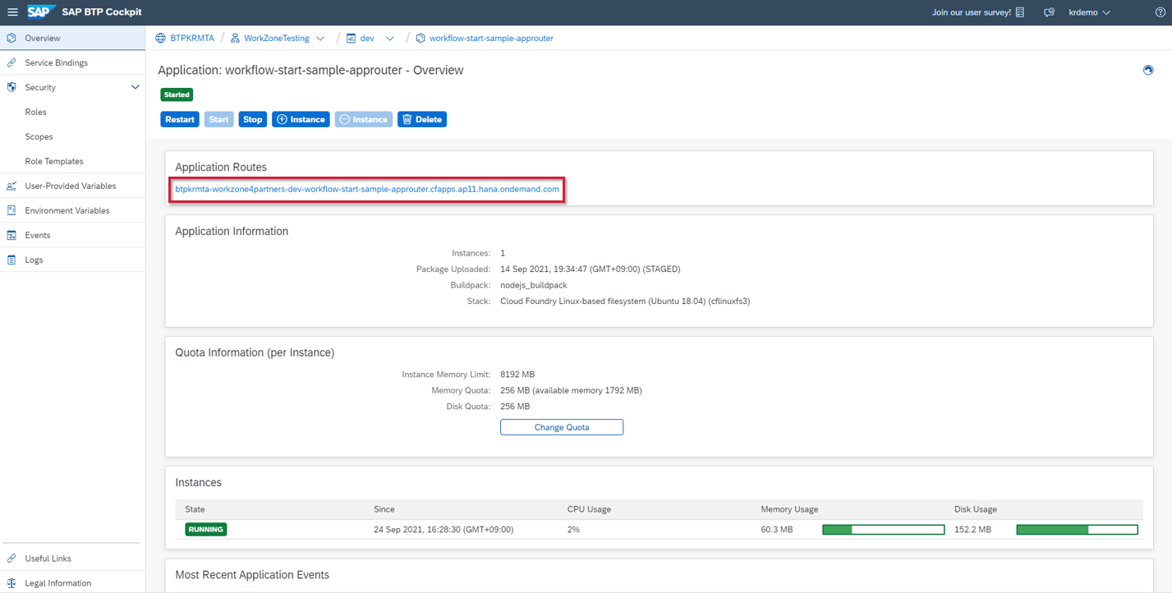Click the 152.2 MB disk value
Image resolution: width=1172 pixels, height=593 pixels.
coord(972,530)
